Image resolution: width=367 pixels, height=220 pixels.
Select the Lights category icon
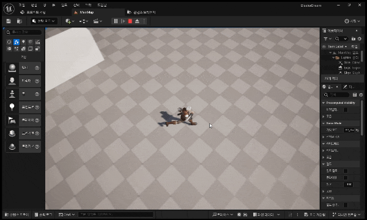(x=23, y=42)
